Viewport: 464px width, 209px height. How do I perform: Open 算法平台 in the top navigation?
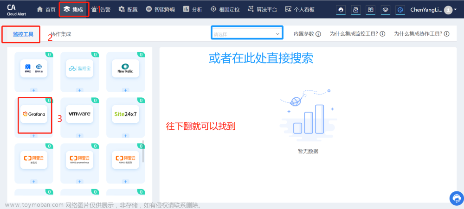[x=262, y=9]
